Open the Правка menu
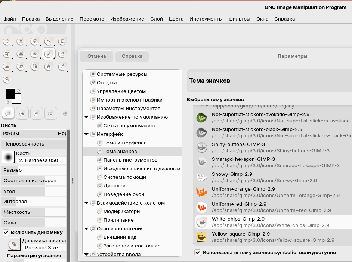 (31, 19)
